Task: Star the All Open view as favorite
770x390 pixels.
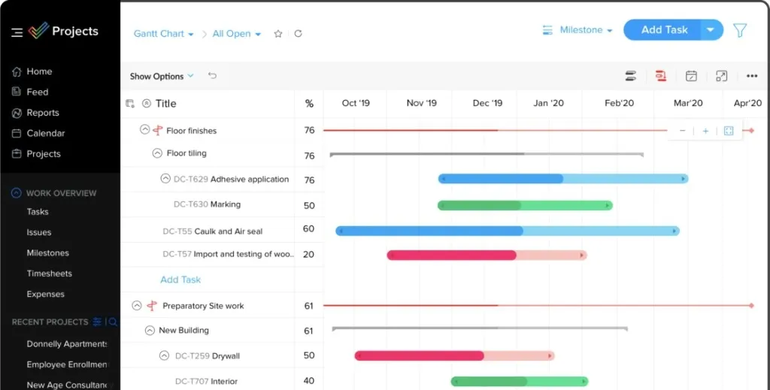Action: click(x=278, y=34)
